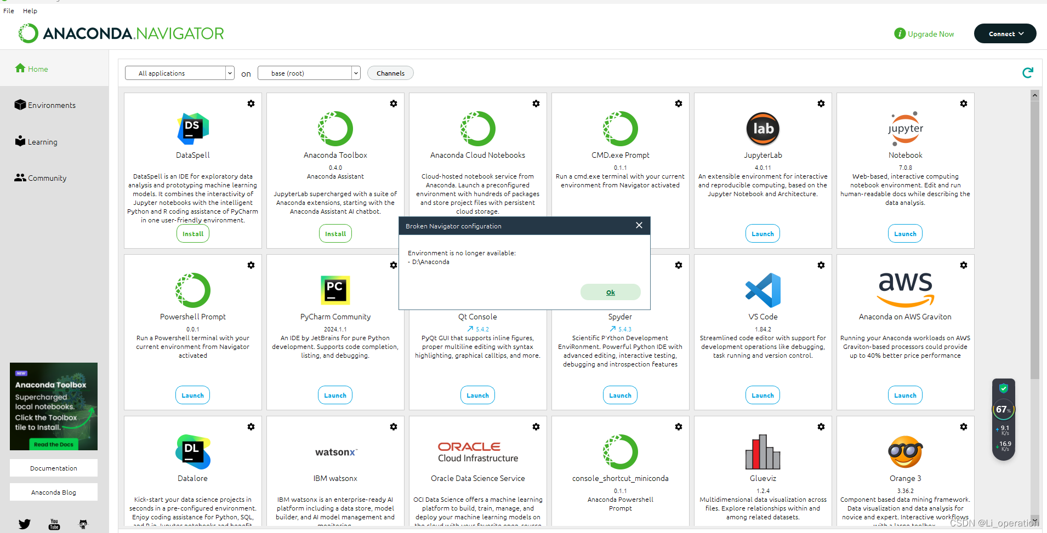Screen dimensions: 1047x533
Task: Open VS Code tile settings gear
Action: (x=821, y=265)
